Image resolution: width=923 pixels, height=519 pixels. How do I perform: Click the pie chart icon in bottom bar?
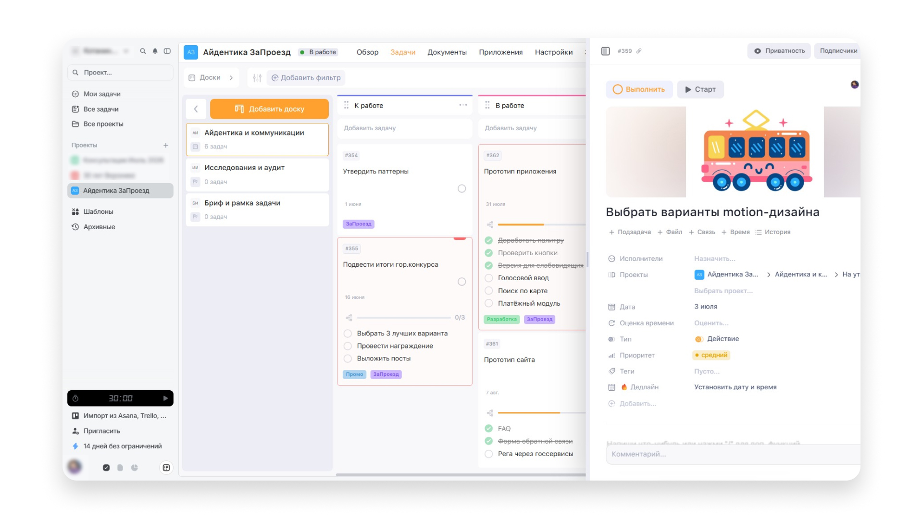[x=135, y=468]
